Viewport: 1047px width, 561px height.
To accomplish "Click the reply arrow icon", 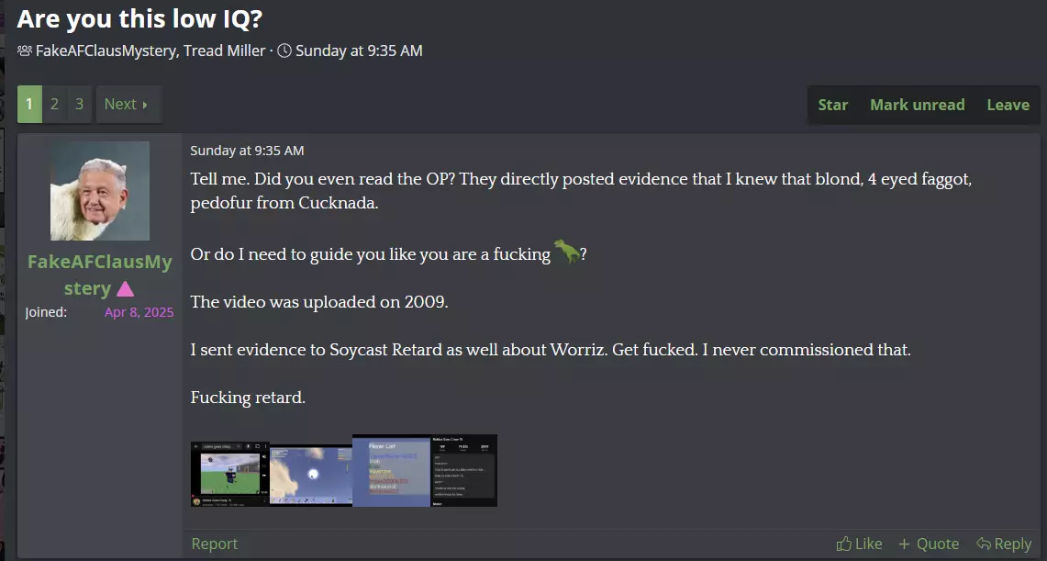I will [983, 544].
